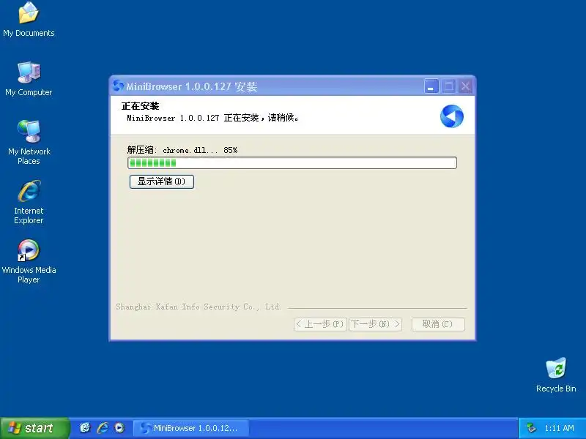Click Show Desktop quick launch icon
This screenshot has height=439, width=586.
click(85, 428)
